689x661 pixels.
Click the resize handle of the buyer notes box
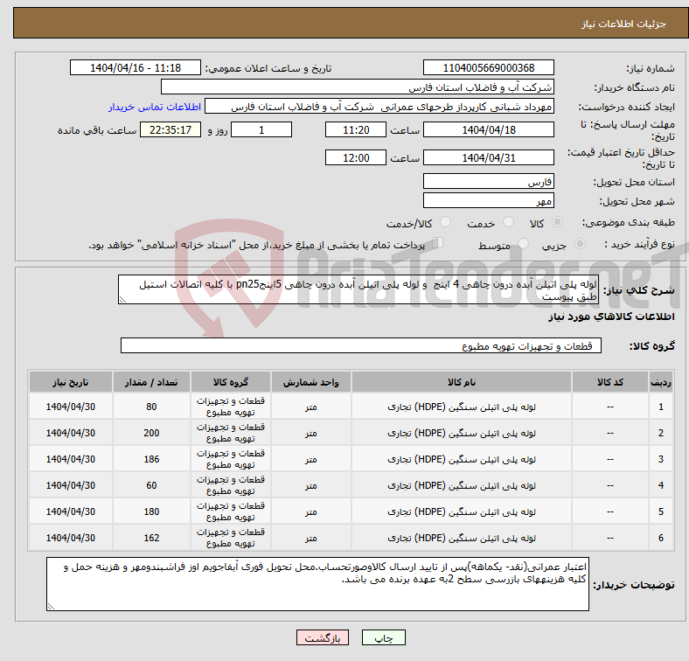click(x=51, y=607)
